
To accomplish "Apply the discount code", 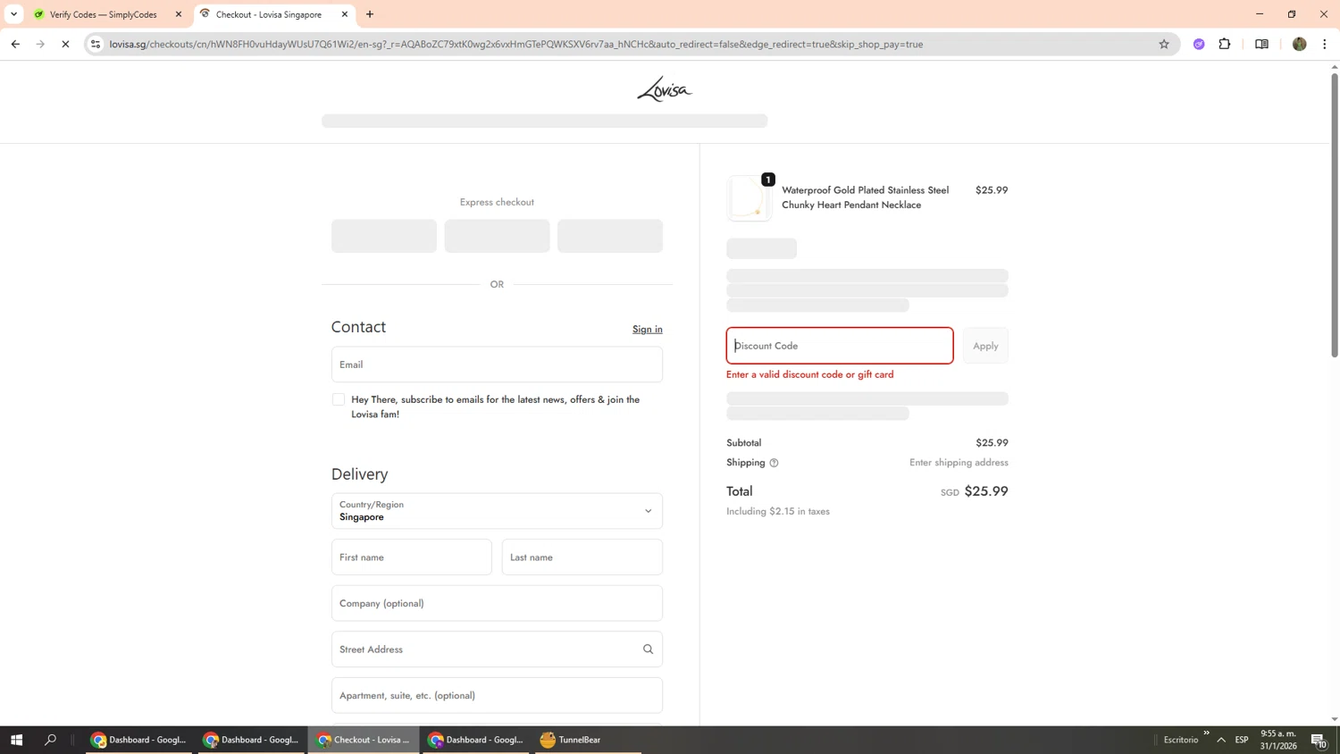I will click(x=985, y=346).
